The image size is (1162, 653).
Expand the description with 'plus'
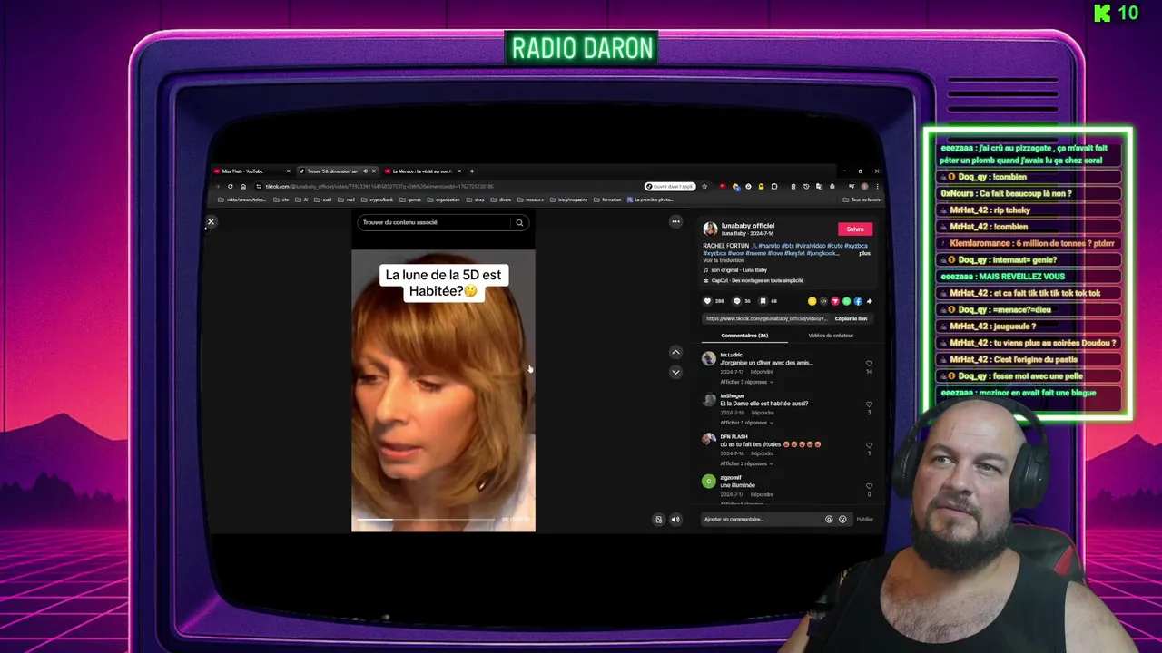click(x=864, y=253)
